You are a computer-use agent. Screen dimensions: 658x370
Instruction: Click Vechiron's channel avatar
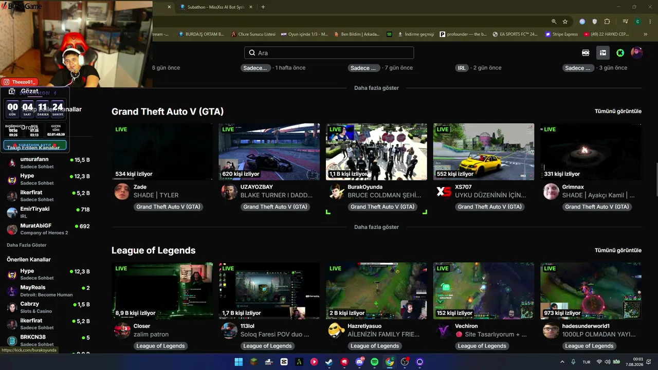point(444,330)
